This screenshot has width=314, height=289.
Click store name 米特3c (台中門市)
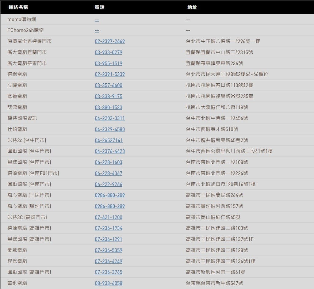(x=27, y=140)
